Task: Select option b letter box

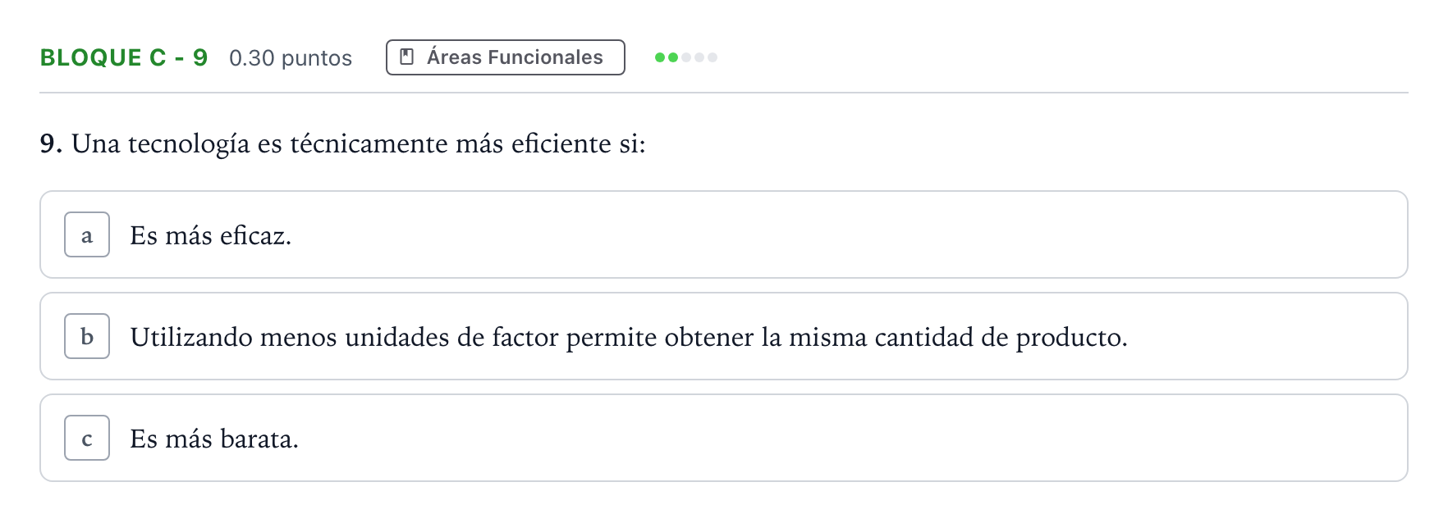Action: click(x=87, y=336)
